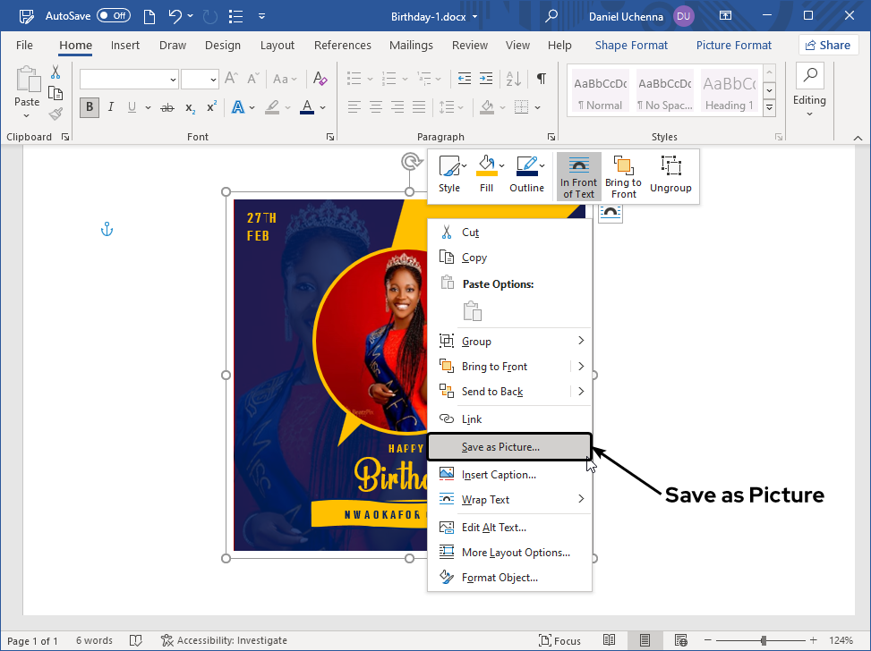Toggle the AutoSave switch
Screen dimensions: 871x651
point(113,16)
